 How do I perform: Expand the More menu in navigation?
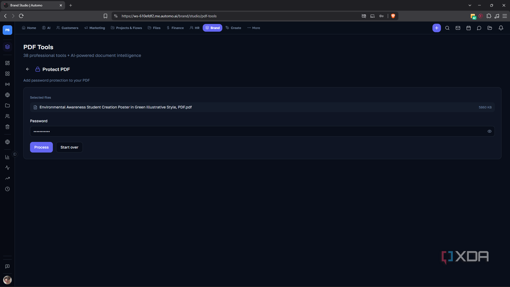254,28
